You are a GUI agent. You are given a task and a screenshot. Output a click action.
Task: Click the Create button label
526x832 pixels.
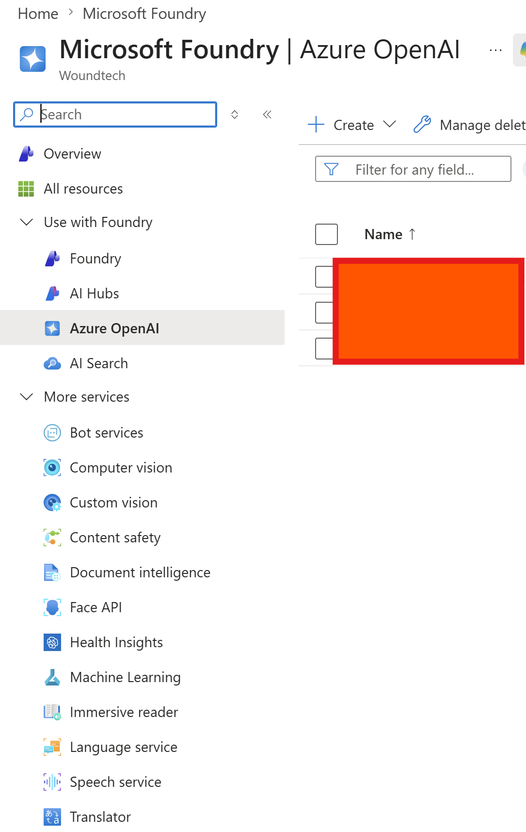click(353, 125)
